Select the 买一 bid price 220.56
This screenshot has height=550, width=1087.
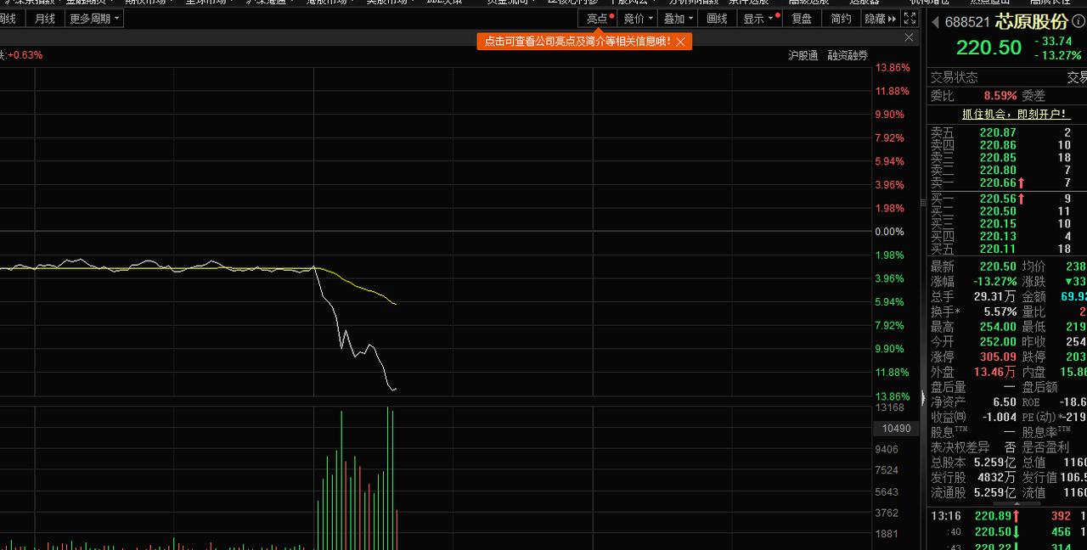point(998,199)
